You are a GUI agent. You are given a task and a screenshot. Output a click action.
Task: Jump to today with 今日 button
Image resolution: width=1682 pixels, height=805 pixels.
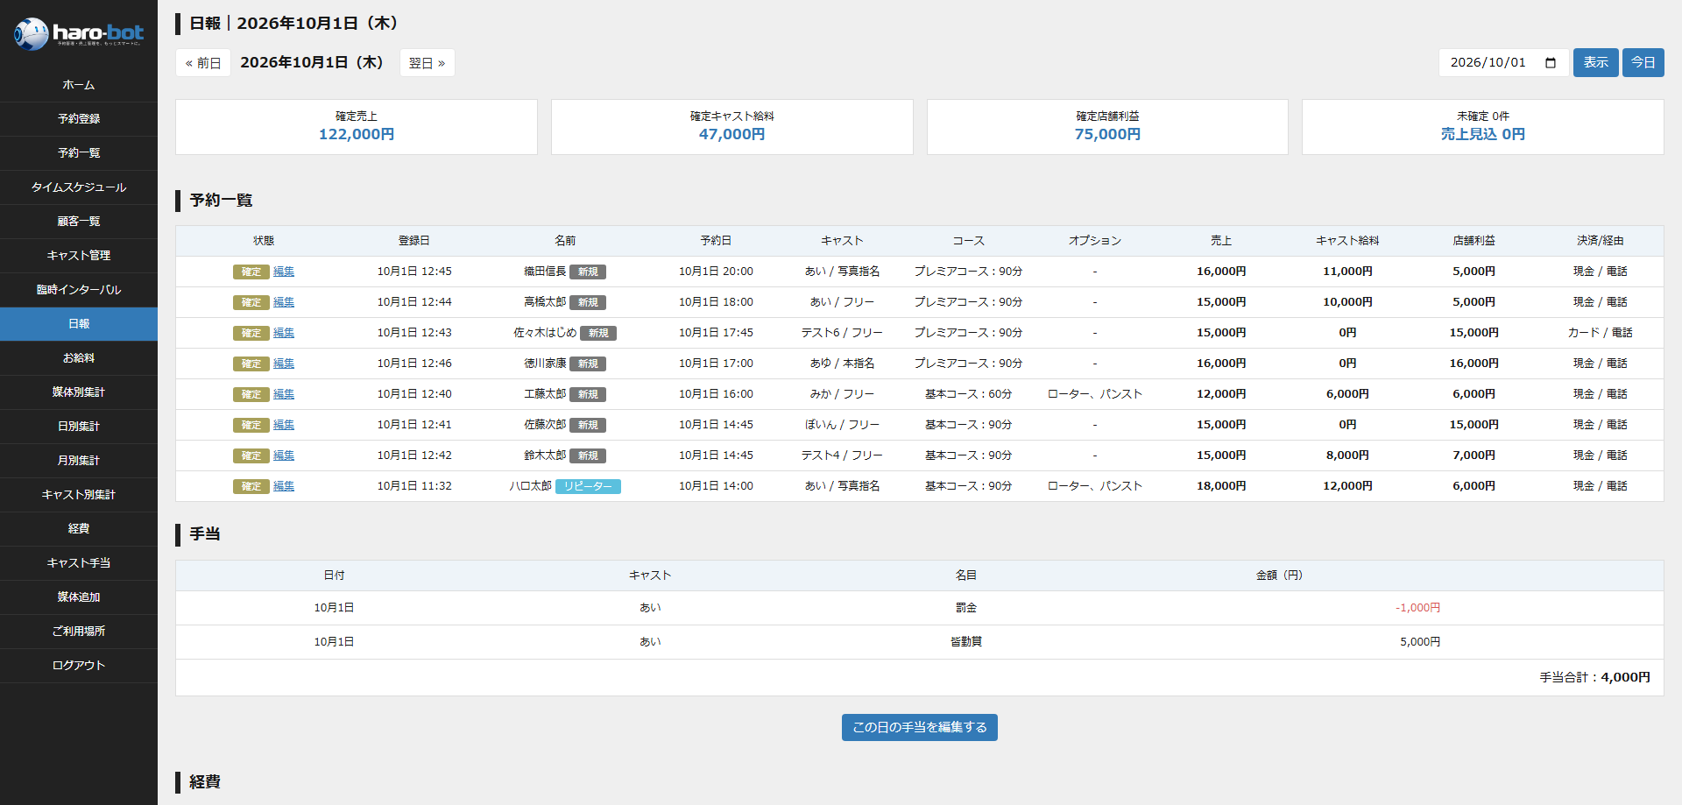tap(1643, 63)
